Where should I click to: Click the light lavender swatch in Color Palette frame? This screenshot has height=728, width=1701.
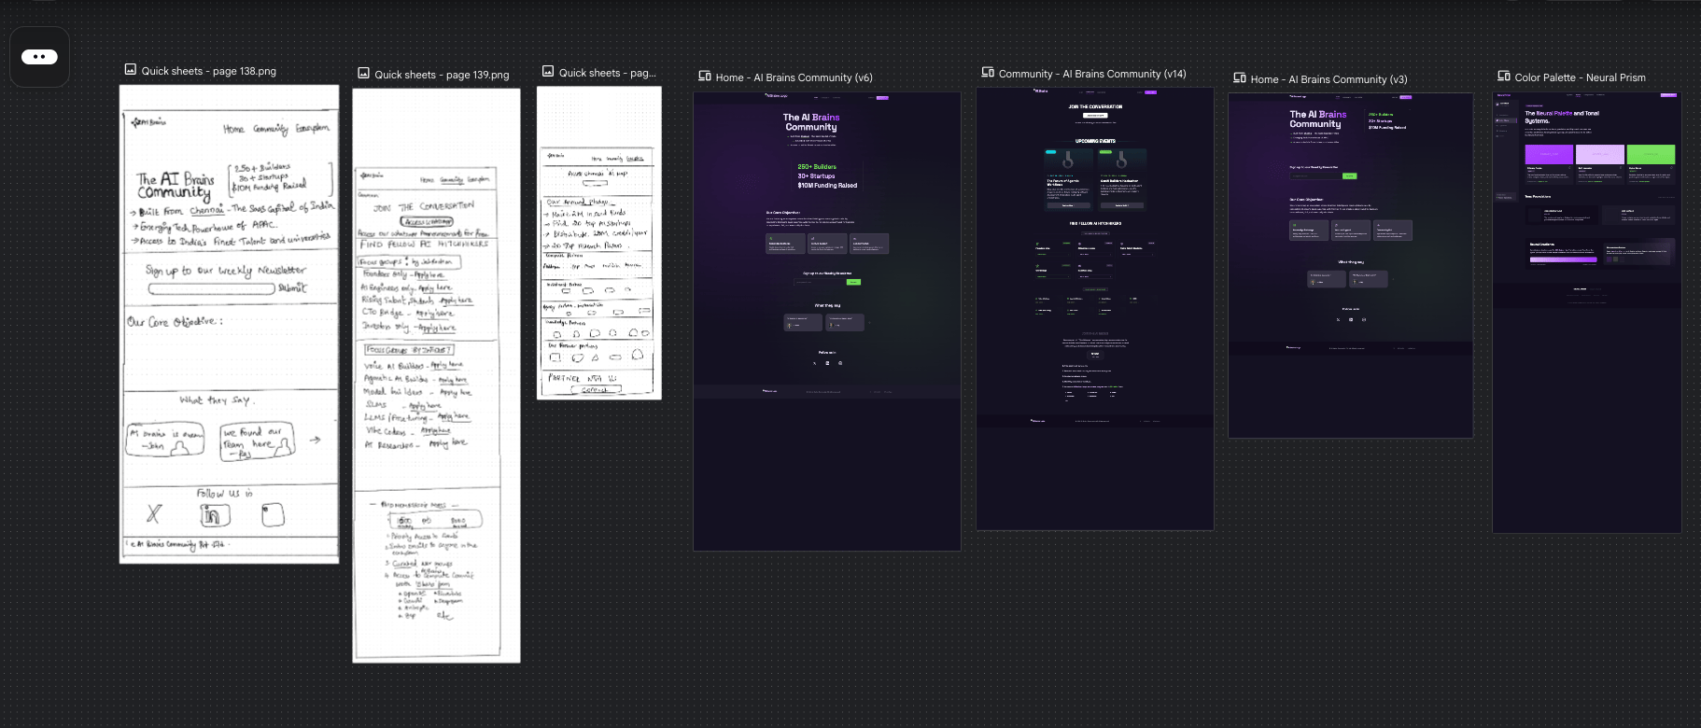1600,154
